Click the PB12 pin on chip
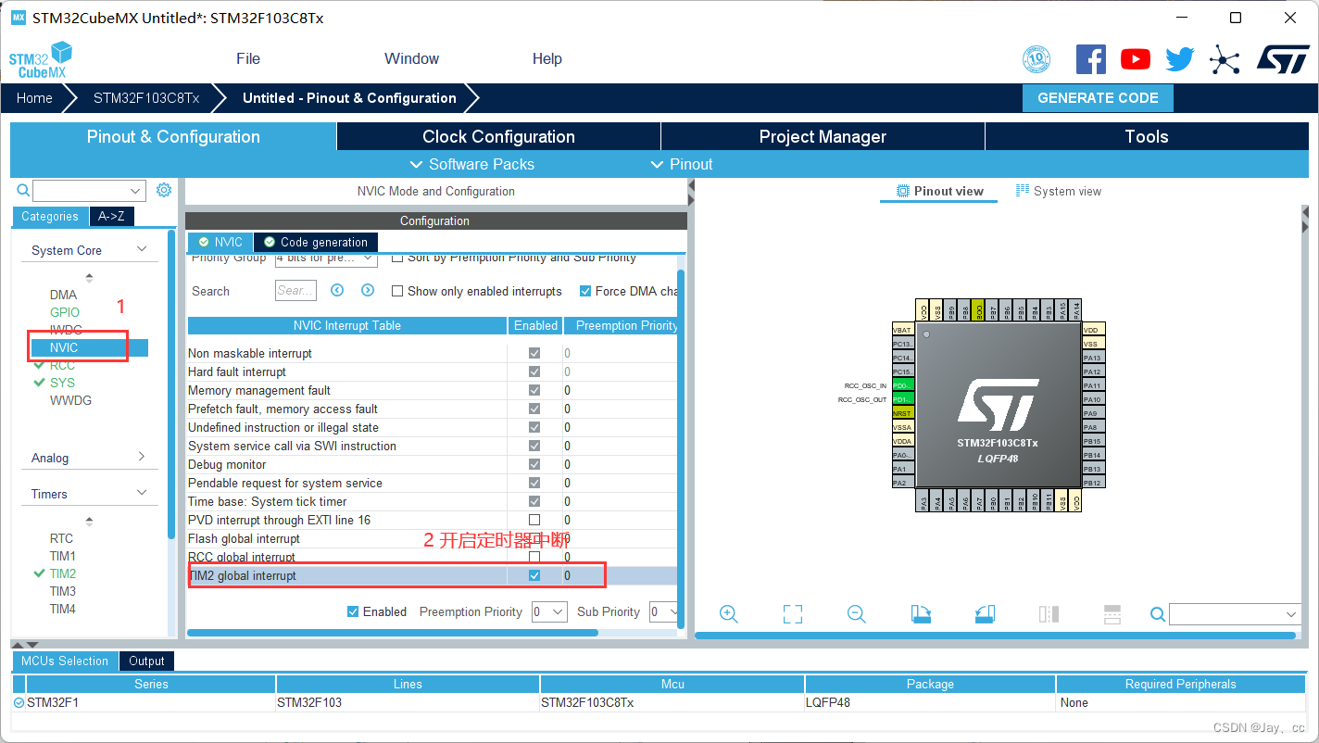The height and width of the screenshot is (743, 1319). coord(1093,483)
